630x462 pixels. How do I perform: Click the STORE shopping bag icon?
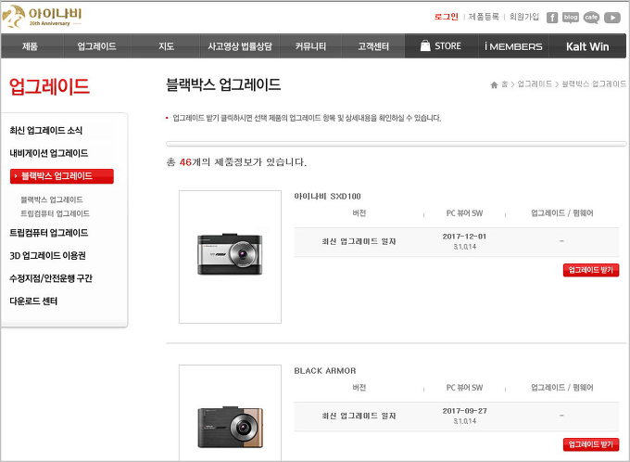click(424, 45)
